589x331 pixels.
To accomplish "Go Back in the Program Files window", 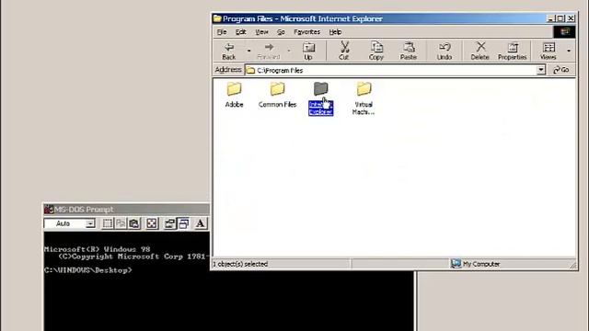I will point(229,51).
